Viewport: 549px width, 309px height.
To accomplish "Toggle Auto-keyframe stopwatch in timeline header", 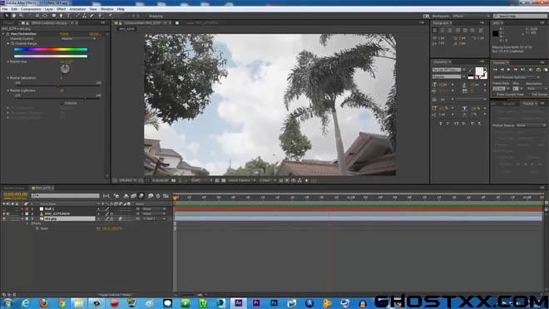I will (x=158, y=196).
